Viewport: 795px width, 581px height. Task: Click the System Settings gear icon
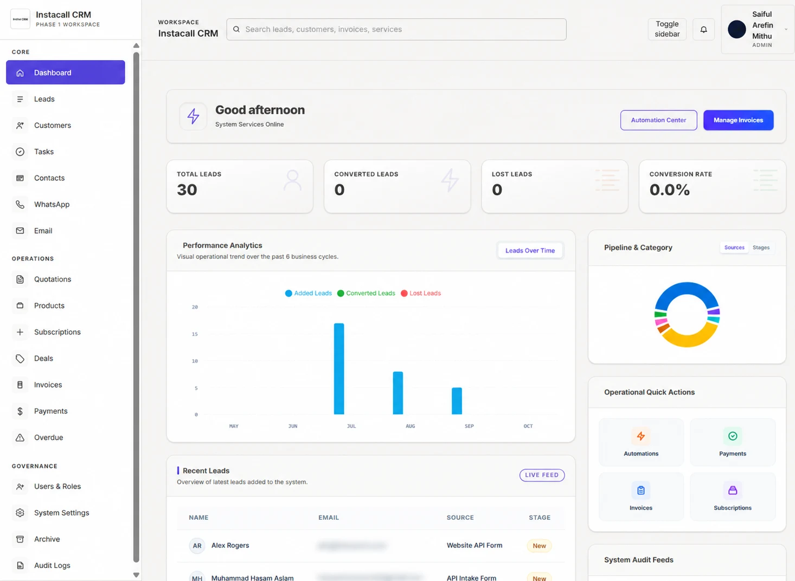coord(20,513)
